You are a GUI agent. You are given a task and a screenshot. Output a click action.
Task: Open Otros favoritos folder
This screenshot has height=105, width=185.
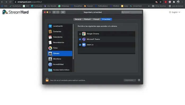[x=159, y=6]
